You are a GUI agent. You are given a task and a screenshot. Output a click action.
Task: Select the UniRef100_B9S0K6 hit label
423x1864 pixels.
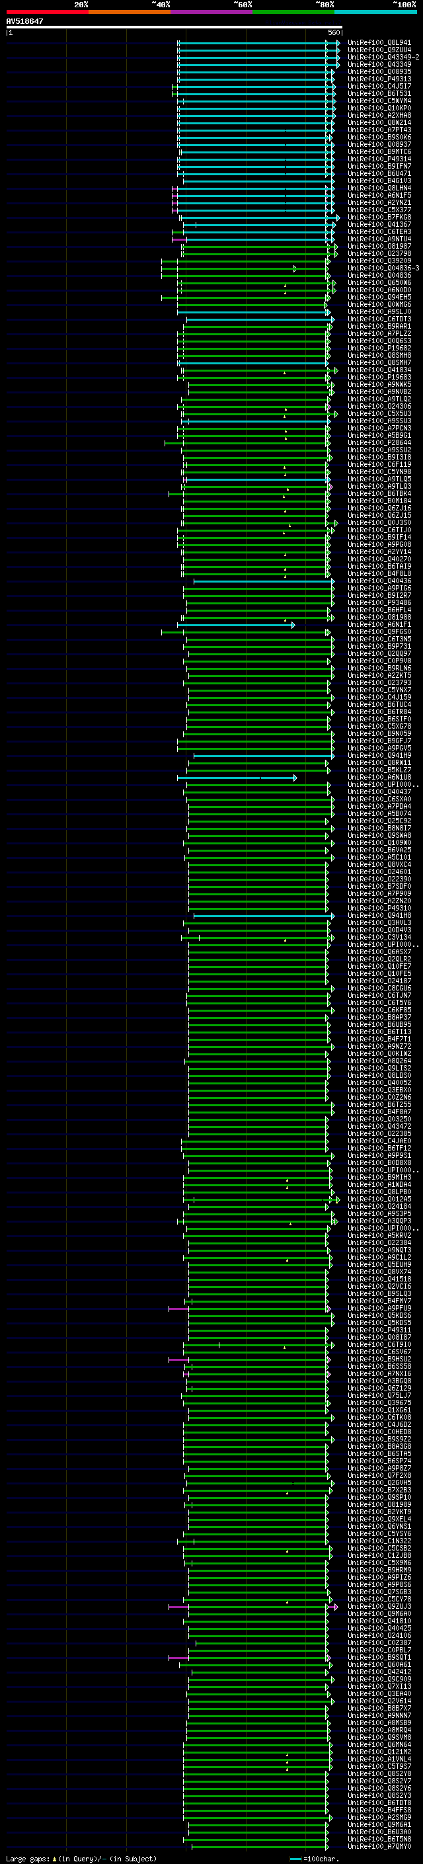click(379, 138)
